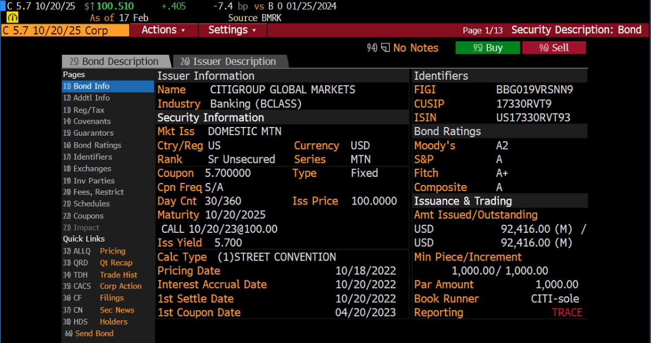Click the CALL 10/20/23@100.00 entry
The height and width of the screenshot is (343, 651).
pyautogui.click(x=220, y=230)
